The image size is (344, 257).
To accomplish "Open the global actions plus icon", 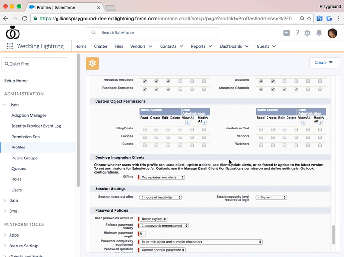I will (287, 33).
